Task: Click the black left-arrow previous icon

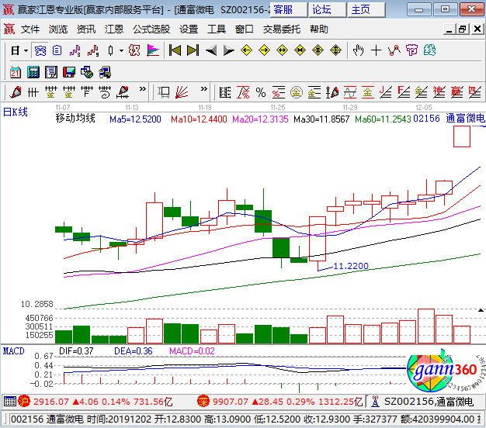Action: point(211,50)
